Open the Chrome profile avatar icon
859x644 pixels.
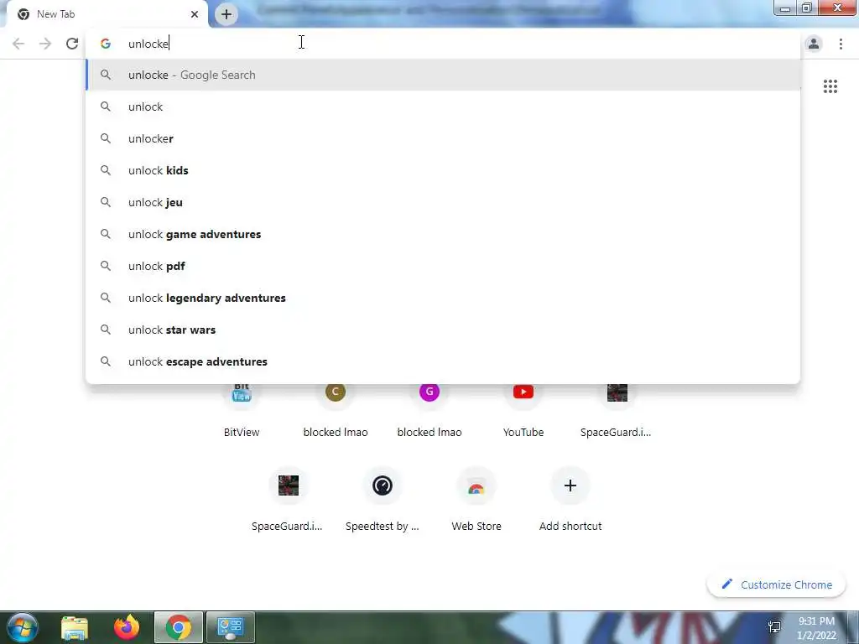point(814,44)
